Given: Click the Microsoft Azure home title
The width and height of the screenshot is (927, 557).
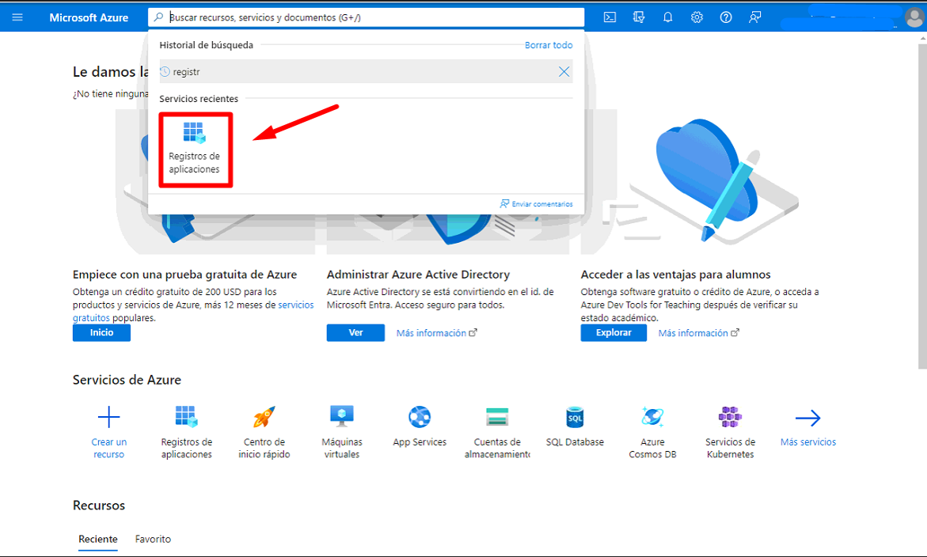Looking at the screenshot, I should coord(89,17).
